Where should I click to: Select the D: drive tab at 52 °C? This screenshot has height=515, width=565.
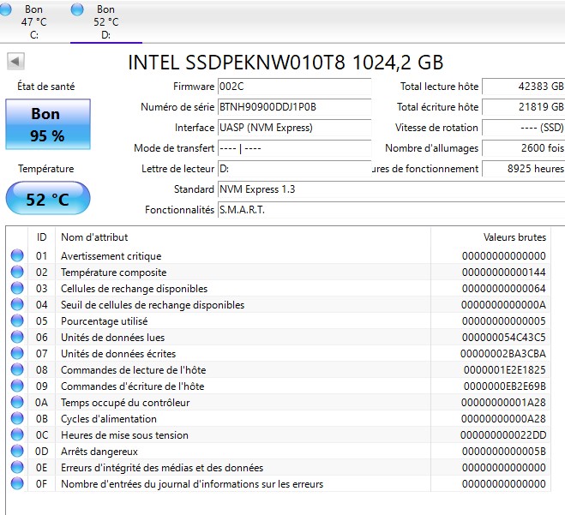click(106, 21)
